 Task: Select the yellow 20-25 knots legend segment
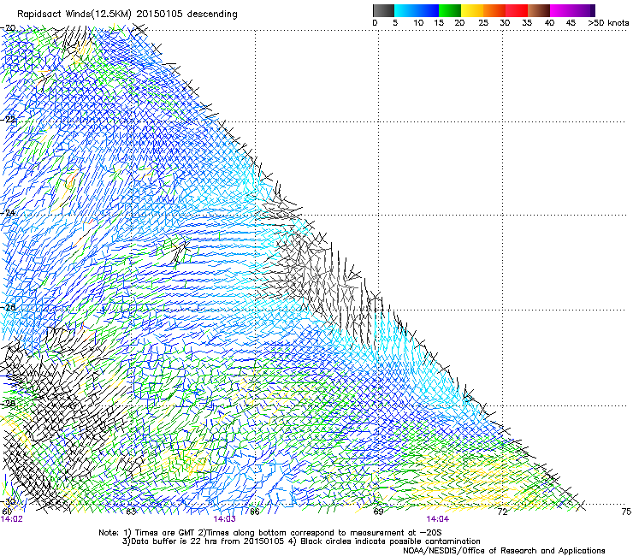(472, 10)
